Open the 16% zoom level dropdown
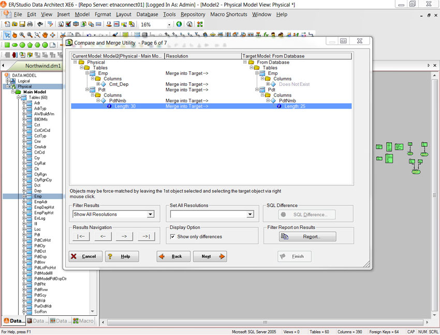The width and height of the screenshot is (440, 335). [169, 25]
